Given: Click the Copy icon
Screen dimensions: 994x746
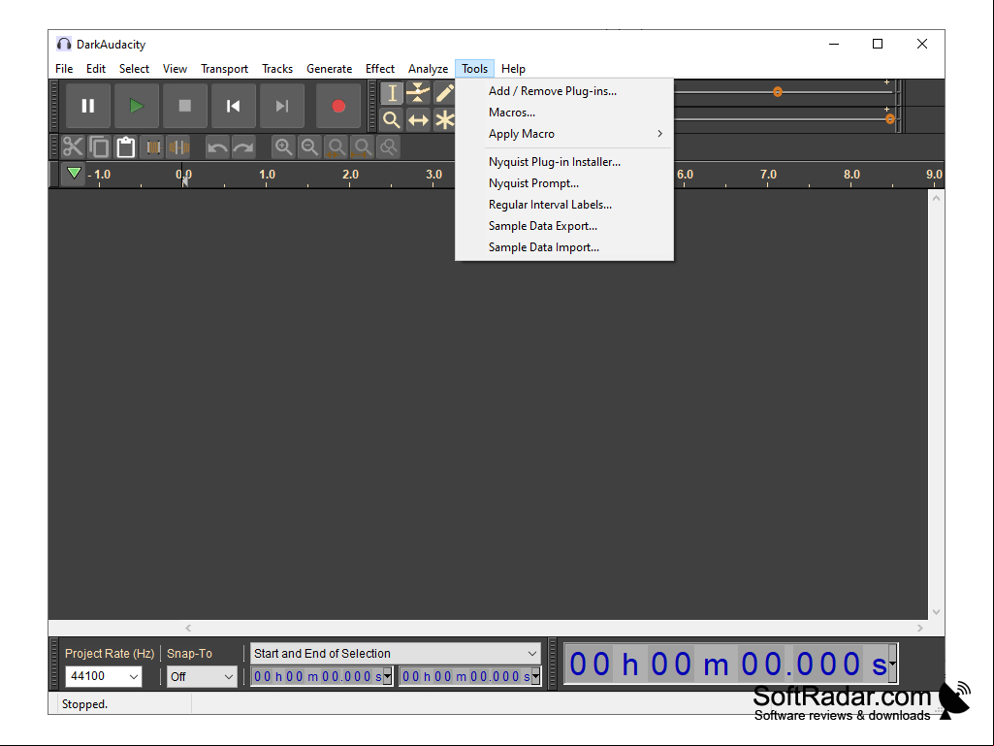Looking at the screenshot, I should point(100,147).
